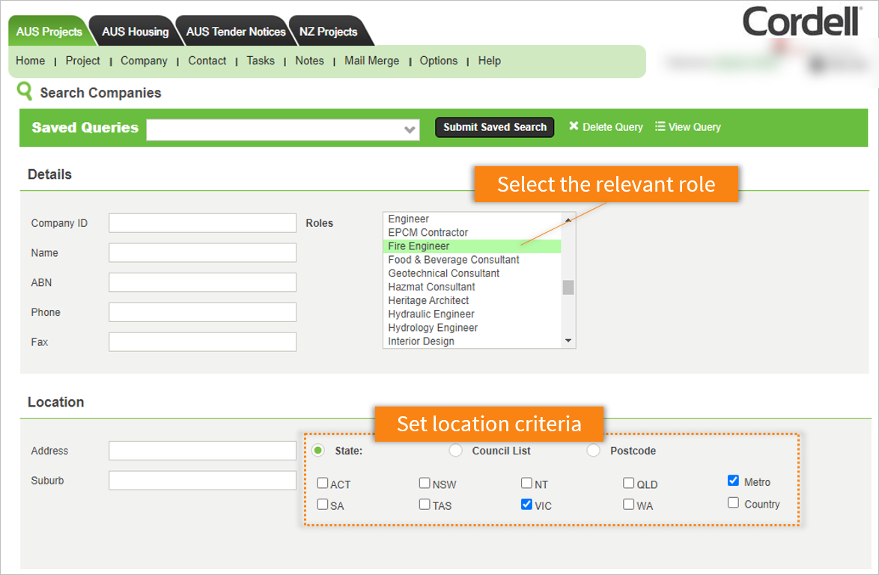Image resolution: width=879 pixels, height=575 pixels.
Task: Disable the Metro checkbox
Action: [733, 480]
